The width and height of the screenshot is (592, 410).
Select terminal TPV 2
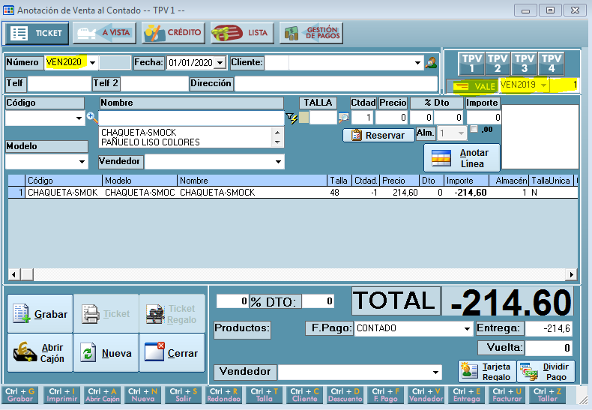498,63
